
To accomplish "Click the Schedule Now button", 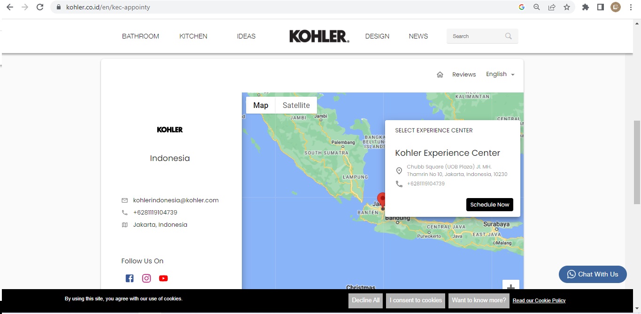I will point(489,205).
